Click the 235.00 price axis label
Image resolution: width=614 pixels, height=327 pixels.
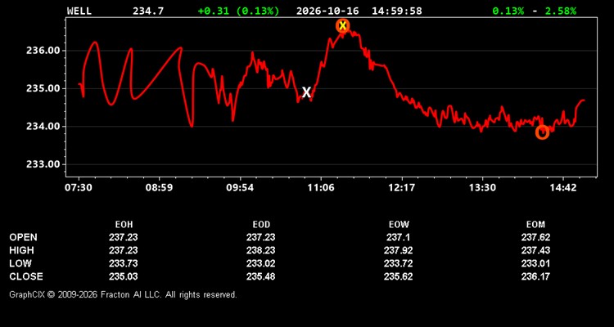pos(43,88)
